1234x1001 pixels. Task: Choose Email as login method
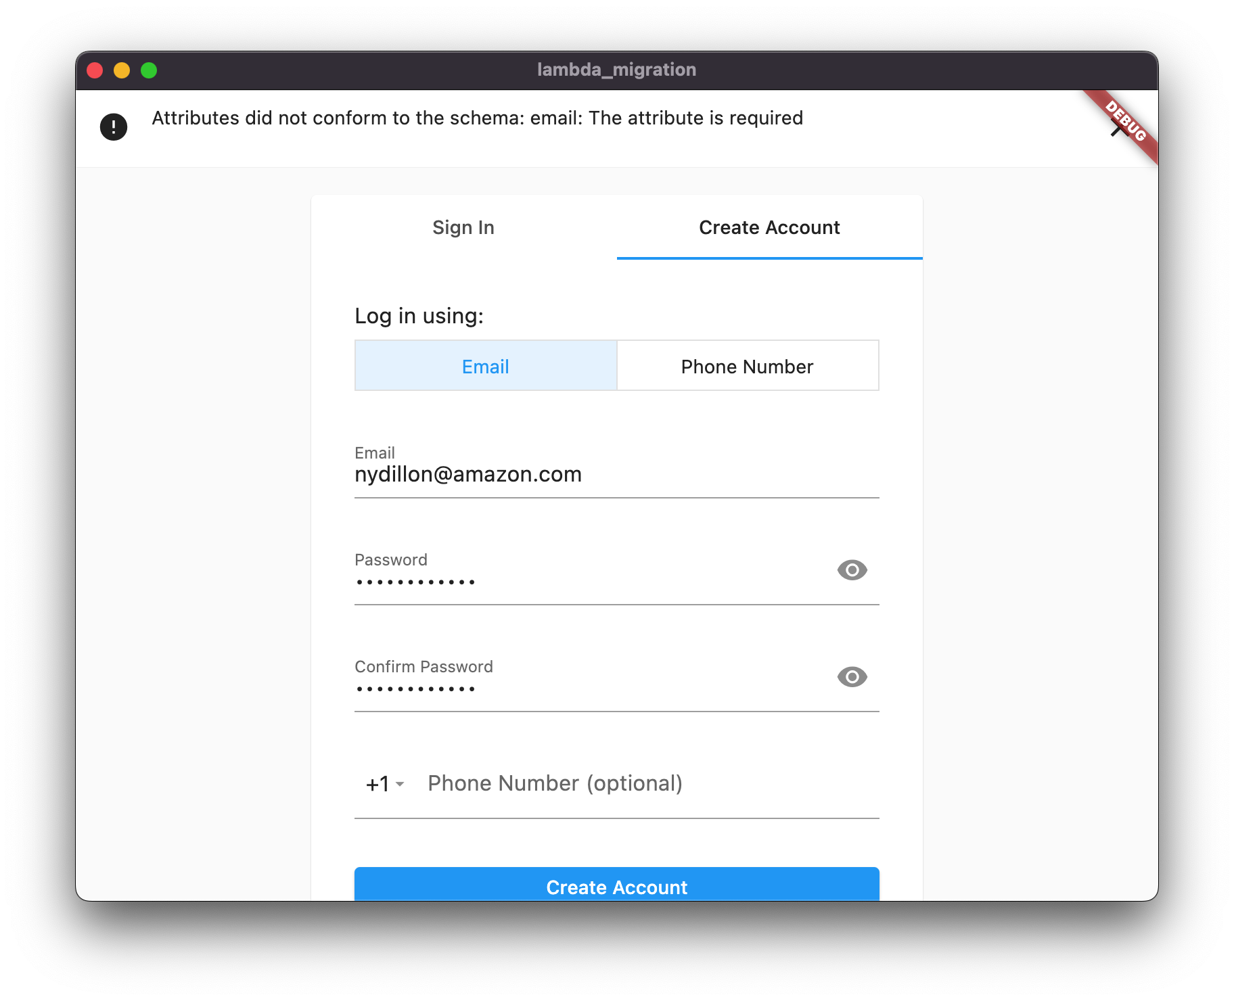click(486, 366)
